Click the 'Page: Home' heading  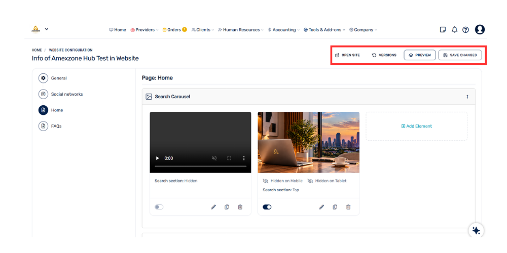[x=157, y=78]
